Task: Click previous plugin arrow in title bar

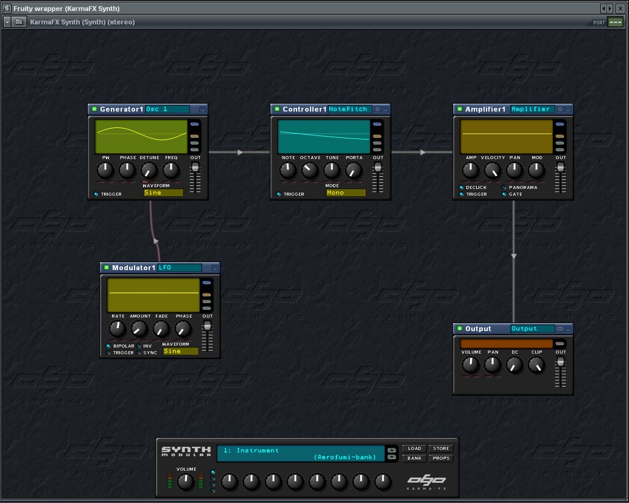Action: point(603,8)
